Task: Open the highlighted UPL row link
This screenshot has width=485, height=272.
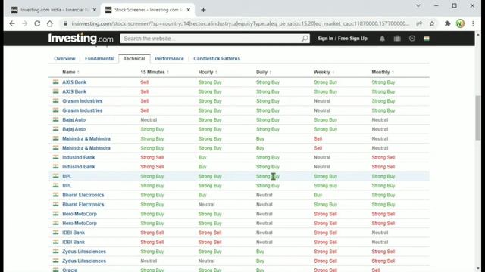Action: point(67,176)
